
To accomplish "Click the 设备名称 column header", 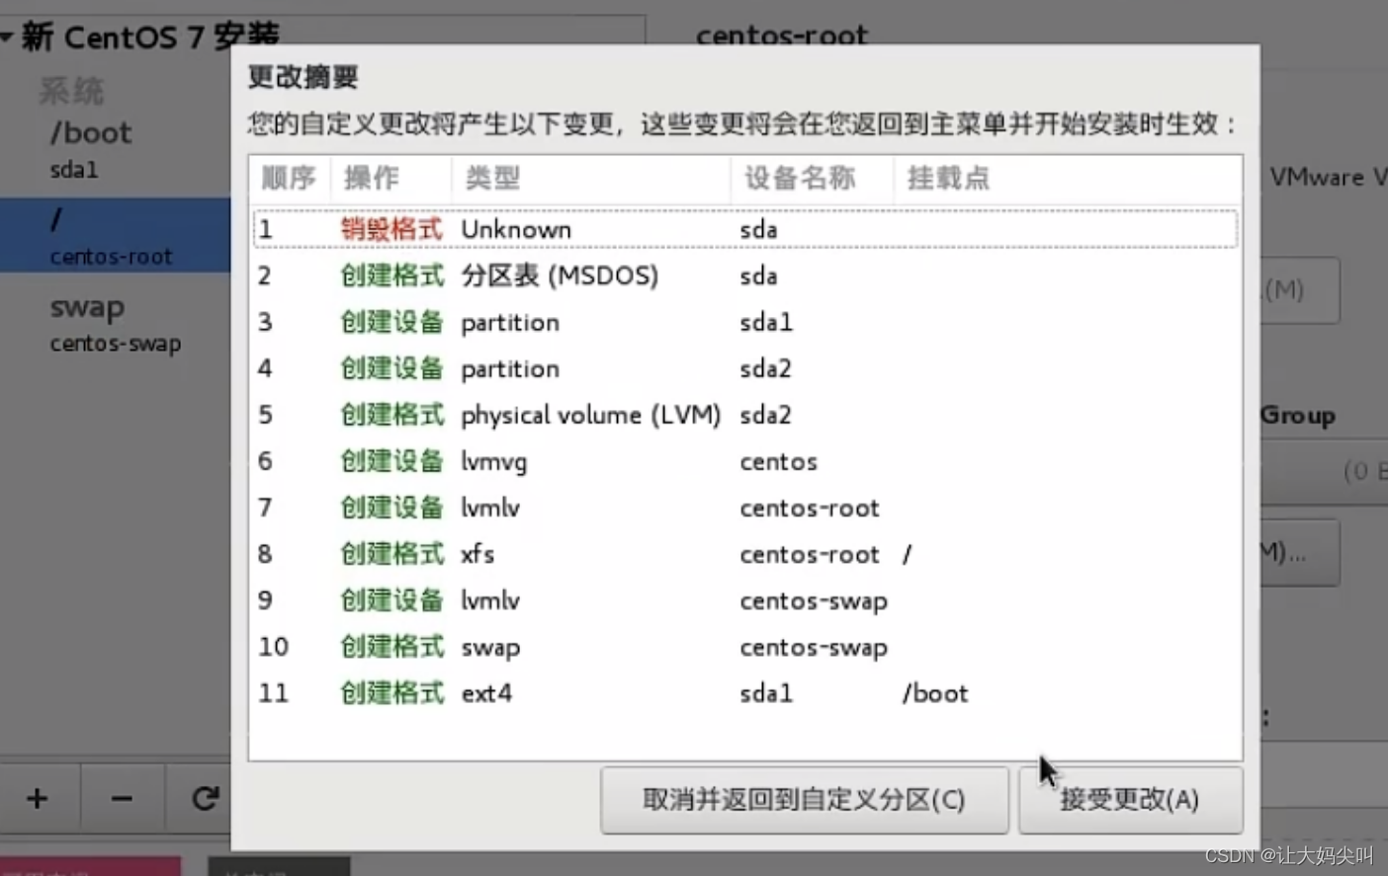I will (x=812, y=178).
